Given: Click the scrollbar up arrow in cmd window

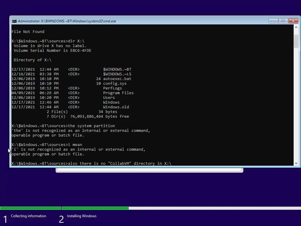Looking at the screenshot, I should click(296, 27).
